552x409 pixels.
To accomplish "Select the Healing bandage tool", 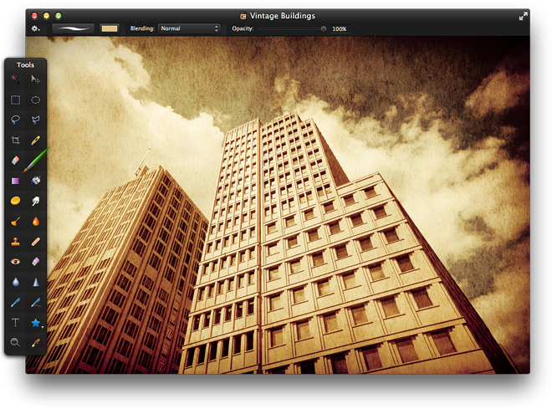I will (x=36, y=242).
